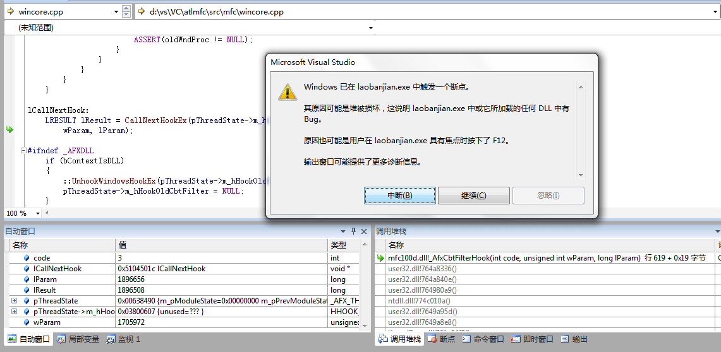Expand the pThreadState->m_hHook variable row

tap(15, 312)
